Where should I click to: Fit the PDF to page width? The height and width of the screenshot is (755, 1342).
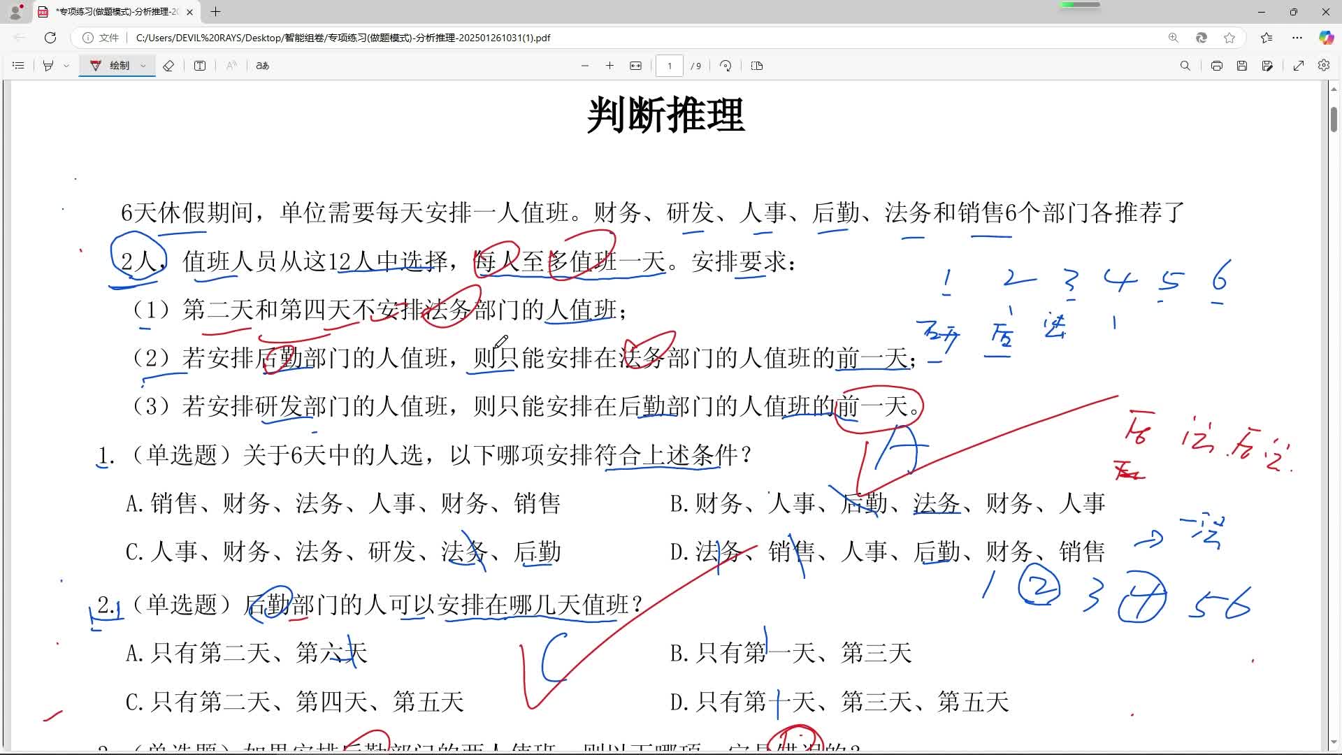coord(635,65)
